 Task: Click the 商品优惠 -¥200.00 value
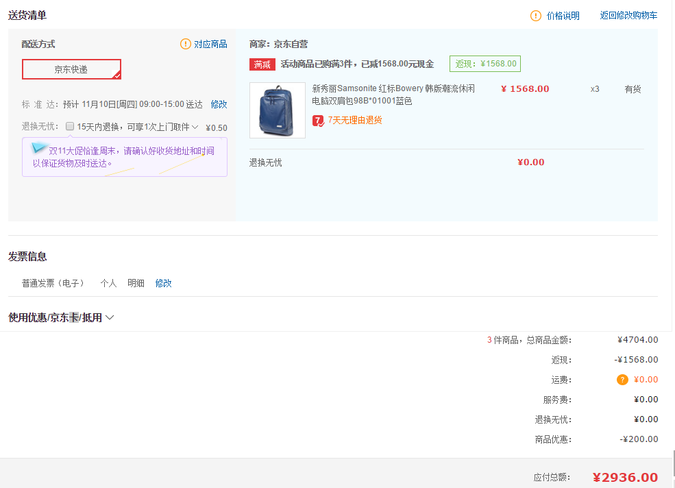coord(639,439)
